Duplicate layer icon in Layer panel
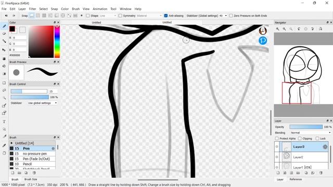The height and width of the screenshot is (187, 333). point(306,173)
